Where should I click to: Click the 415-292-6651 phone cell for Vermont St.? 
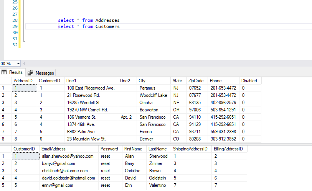[x=223, y=117]
